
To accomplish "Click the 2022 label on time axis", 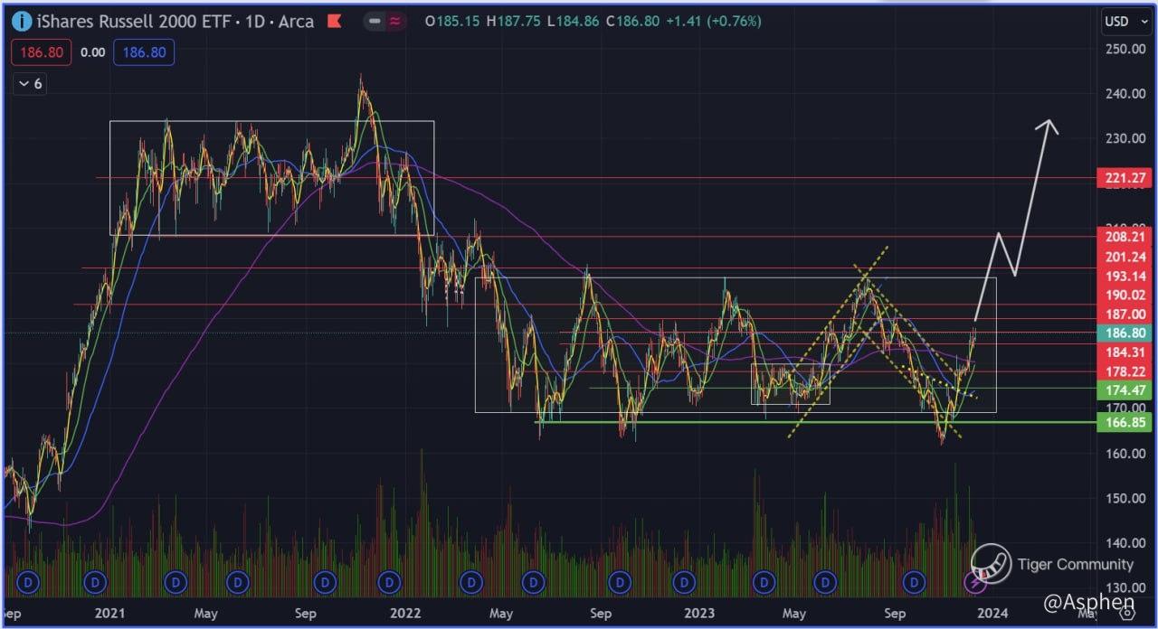I will [x=405, y=613].
